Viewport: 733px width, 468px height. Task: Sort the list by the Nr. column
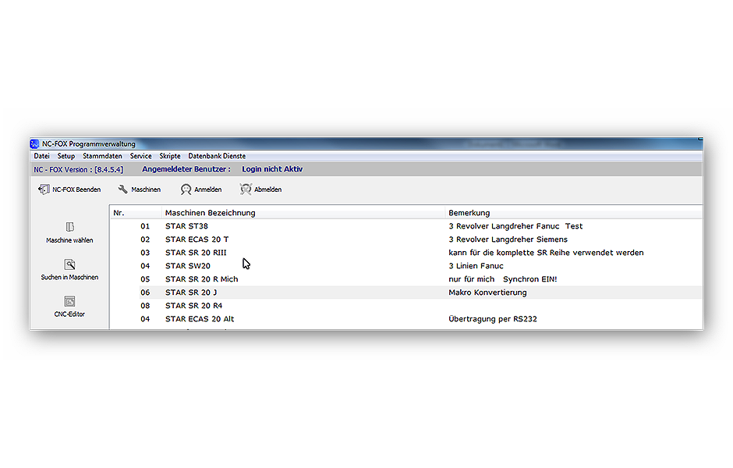(x=118, y=212)
